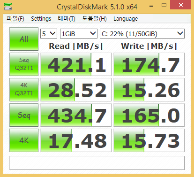This screenshot has height=177, width=194.
Task: Open the Settings menu
Action: (x=41, y=19)
